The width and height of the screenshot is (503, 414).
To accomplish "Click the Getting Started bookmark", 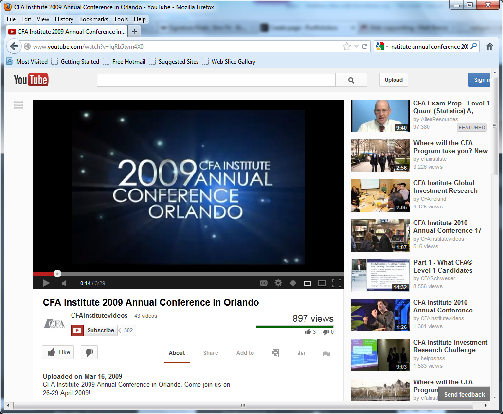I will pyautogui.click(x=75, y=62).
